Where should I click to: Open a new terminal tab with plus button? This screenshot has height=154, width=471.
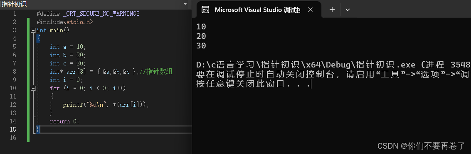(x=332, y=10)
